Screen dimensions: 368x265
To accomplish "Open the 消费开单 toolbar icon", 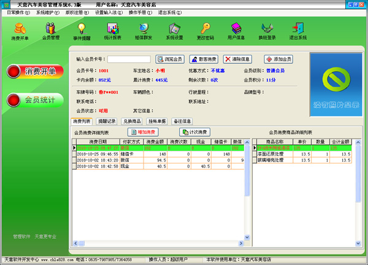I will [20, 31].
